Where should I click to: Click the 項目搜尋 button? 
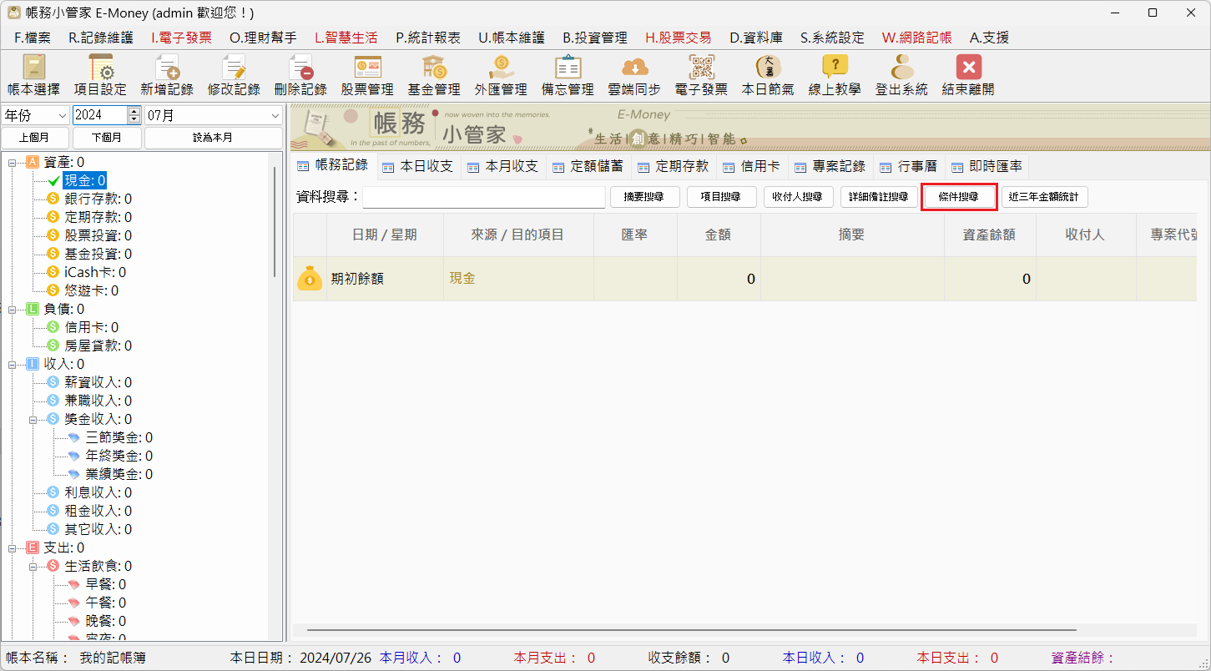pos(722,197)
